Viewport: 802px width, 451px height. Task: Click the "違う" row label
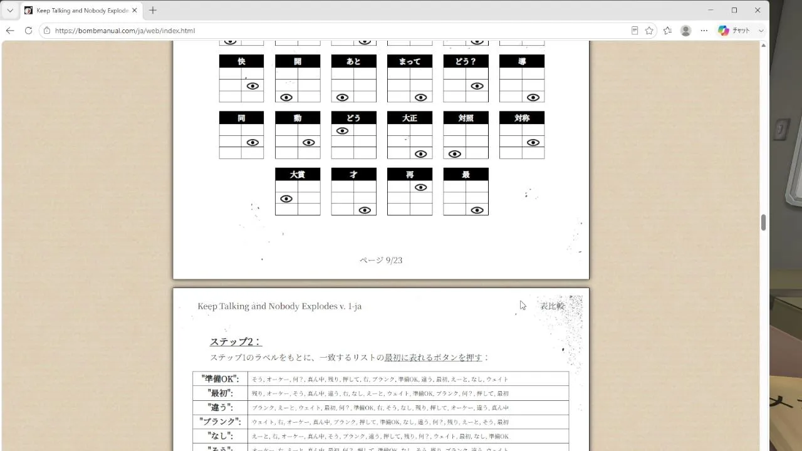click(x=220, y=407)
